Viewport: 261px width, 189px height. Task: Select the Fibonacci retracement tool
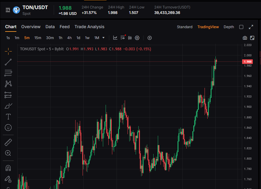pos(8,73)
